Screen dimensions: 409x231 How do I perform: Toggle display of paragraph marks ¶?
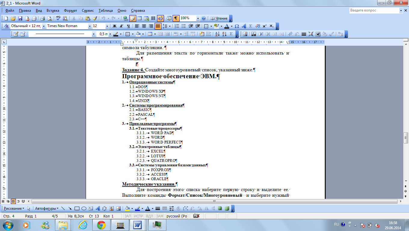176,18
